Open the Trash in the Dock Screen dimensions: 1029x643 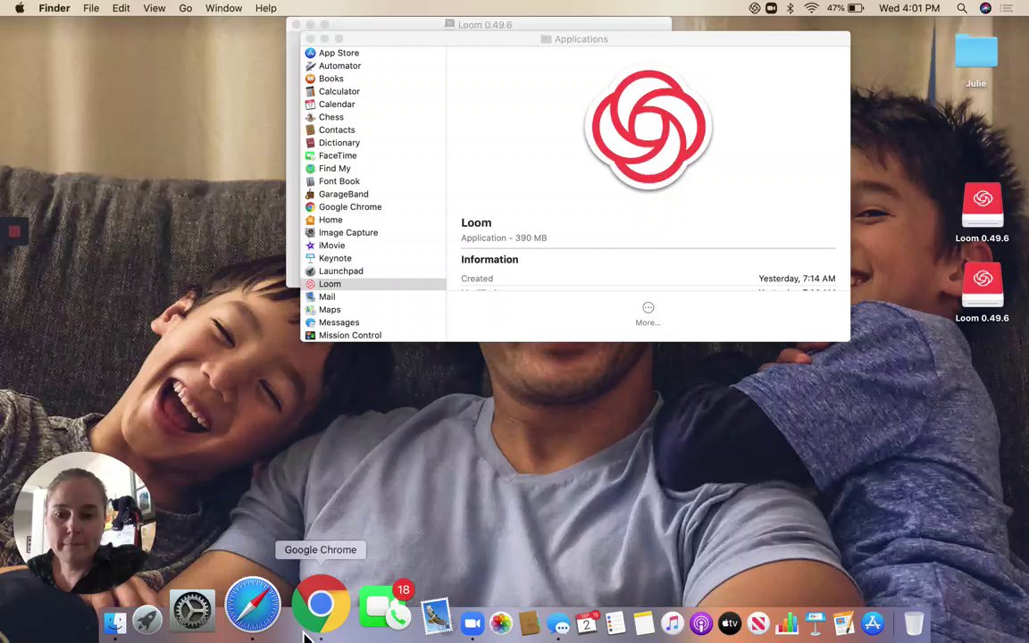click(914, 623)
